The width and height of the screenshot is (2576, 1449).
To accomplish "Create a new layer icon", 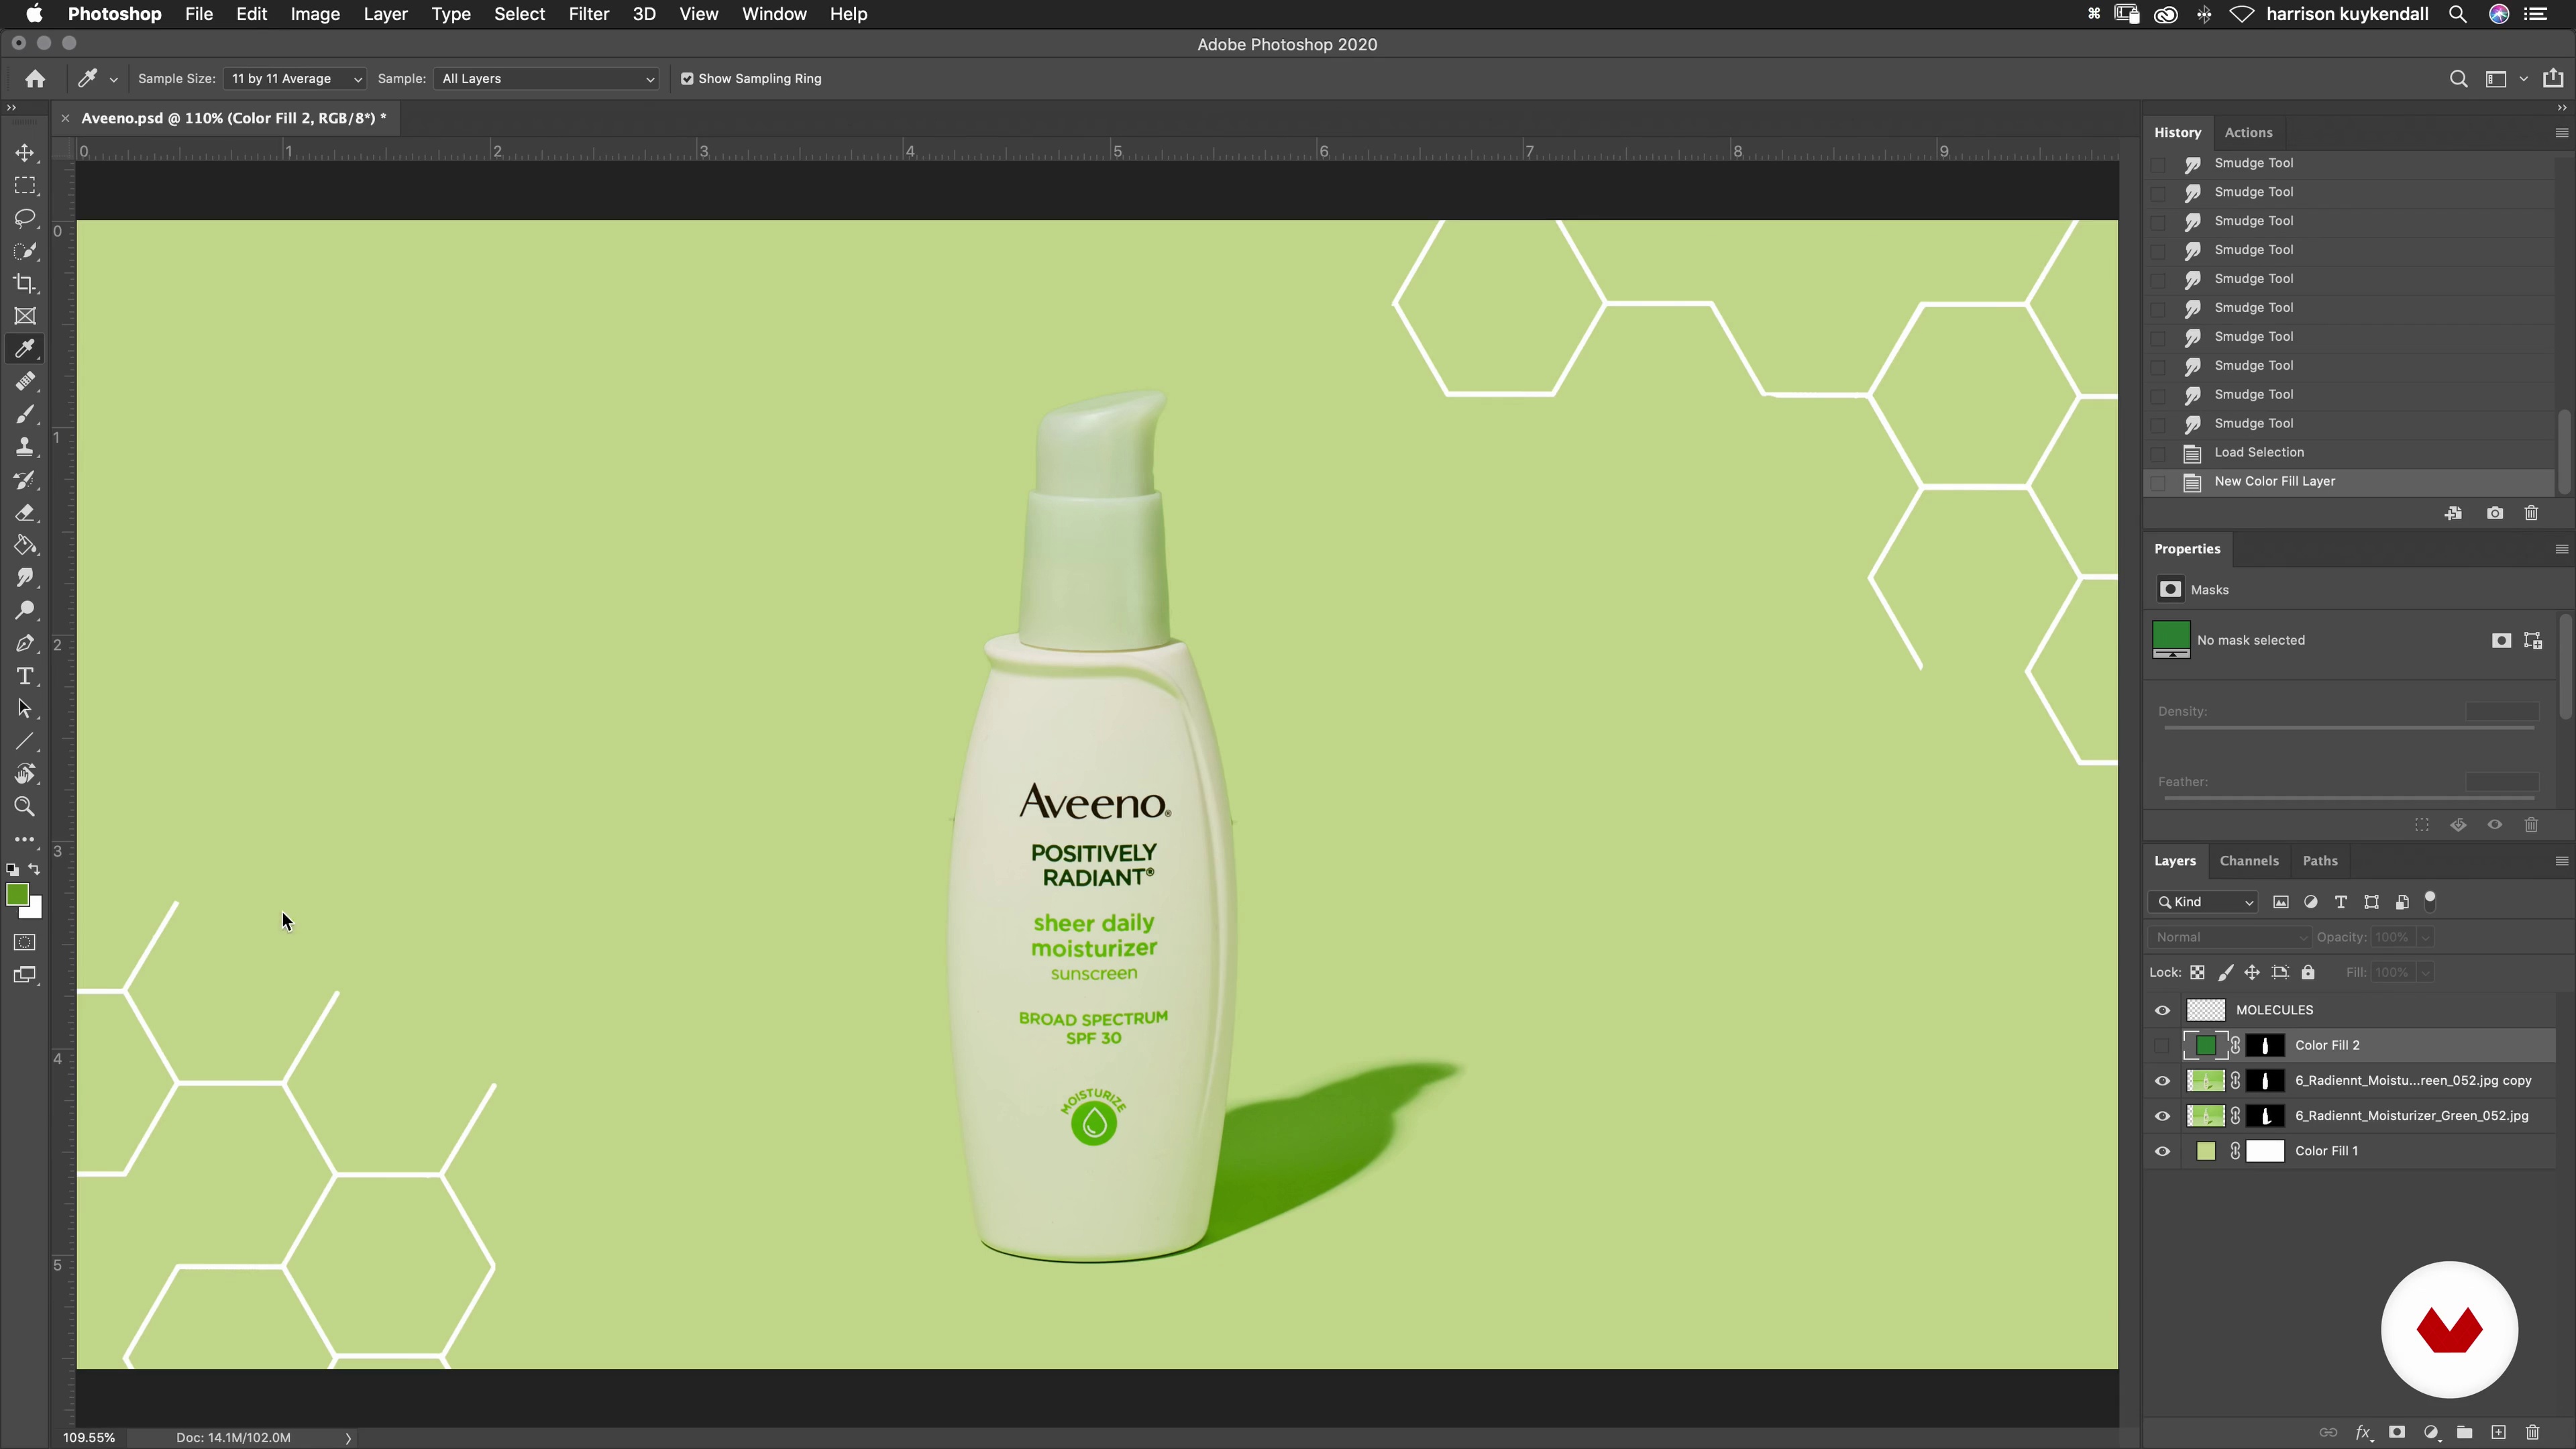I will (2498, 1432).
